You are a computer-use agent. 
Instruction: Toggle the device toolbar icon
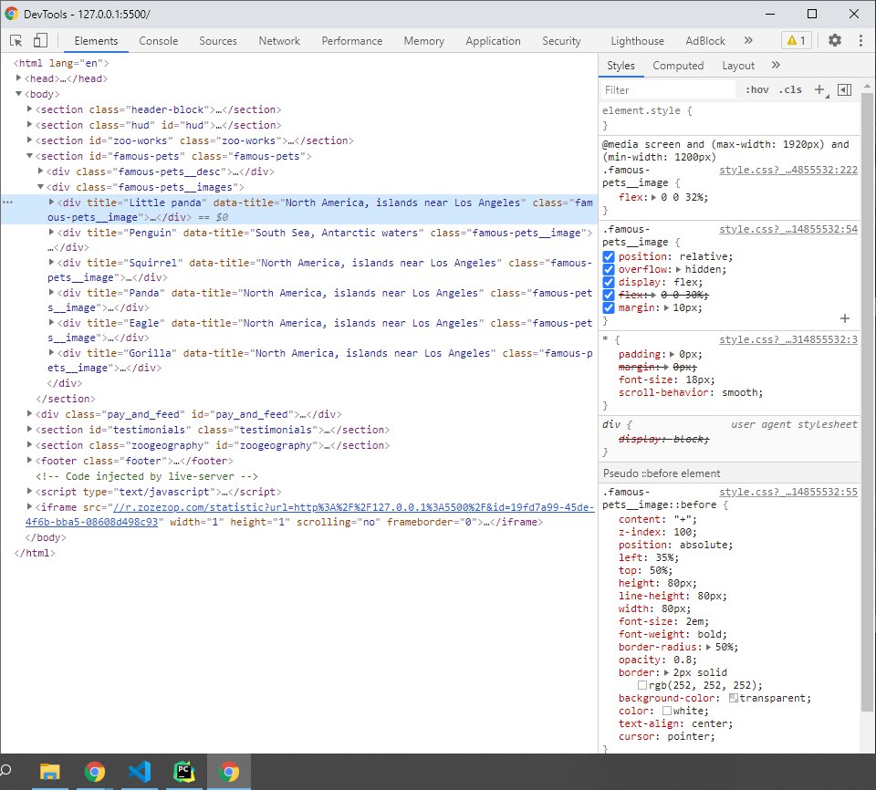40,40
